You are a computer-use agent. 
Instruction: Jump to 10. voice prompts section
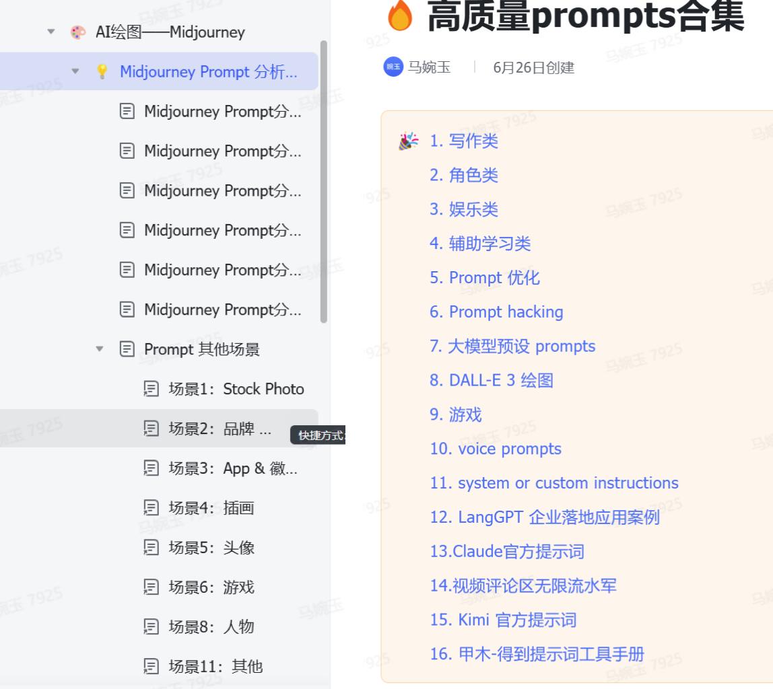pos(496,449)
